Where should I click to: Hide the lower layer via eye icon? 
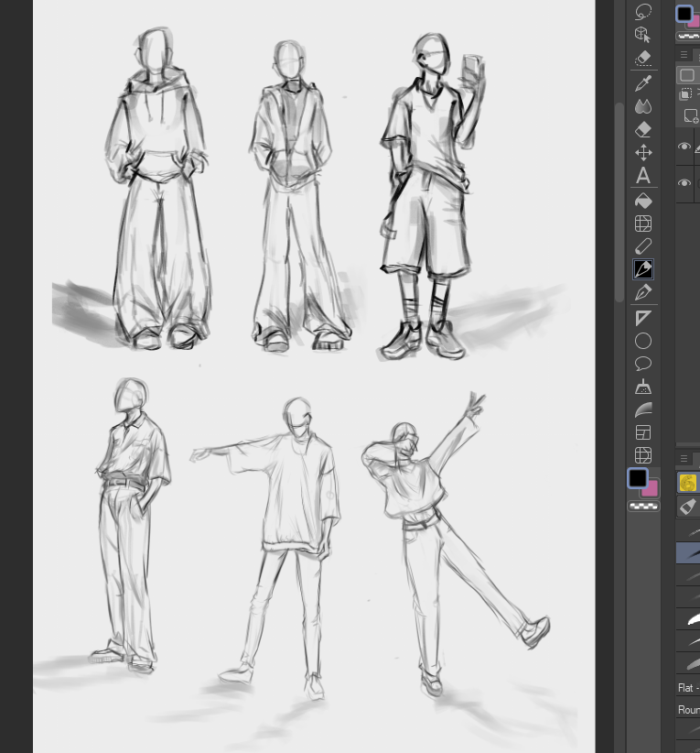(684, 183)
